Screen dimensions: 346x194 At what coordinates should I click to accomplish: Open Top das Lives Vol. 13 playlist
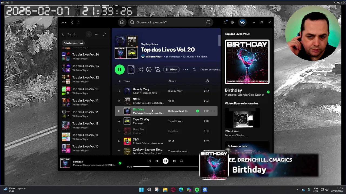point(85,114)
